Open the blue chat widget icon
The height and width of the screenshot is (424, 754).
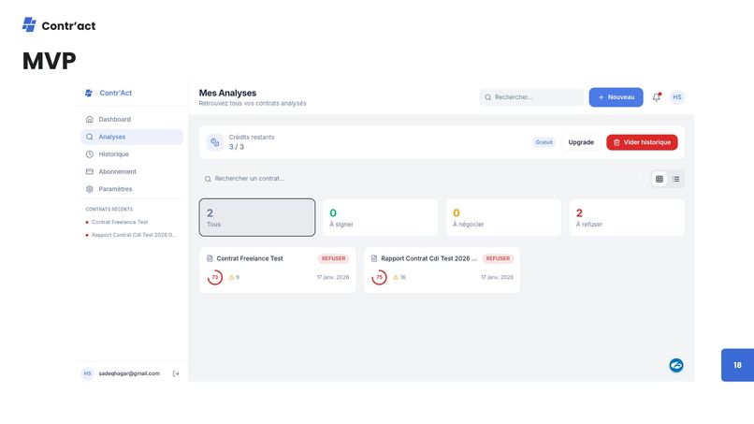pyautogui.click(x=676, y=365)
